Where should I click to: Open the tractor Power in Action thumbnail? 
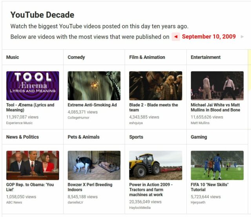tap(156, 165)
